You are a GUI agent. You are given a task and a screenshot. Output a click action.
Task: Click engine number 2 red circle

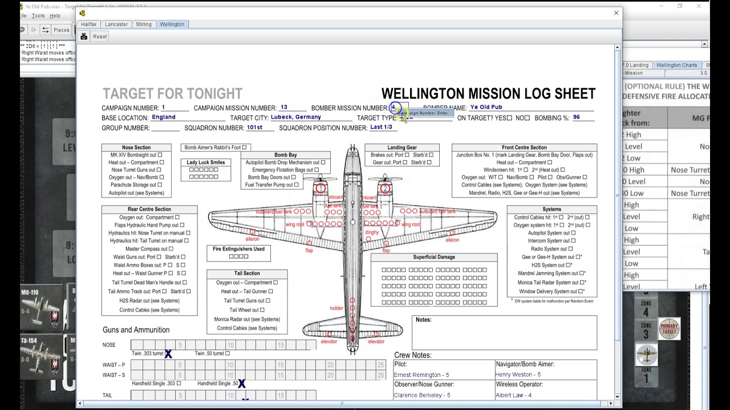tap(385, 188)
